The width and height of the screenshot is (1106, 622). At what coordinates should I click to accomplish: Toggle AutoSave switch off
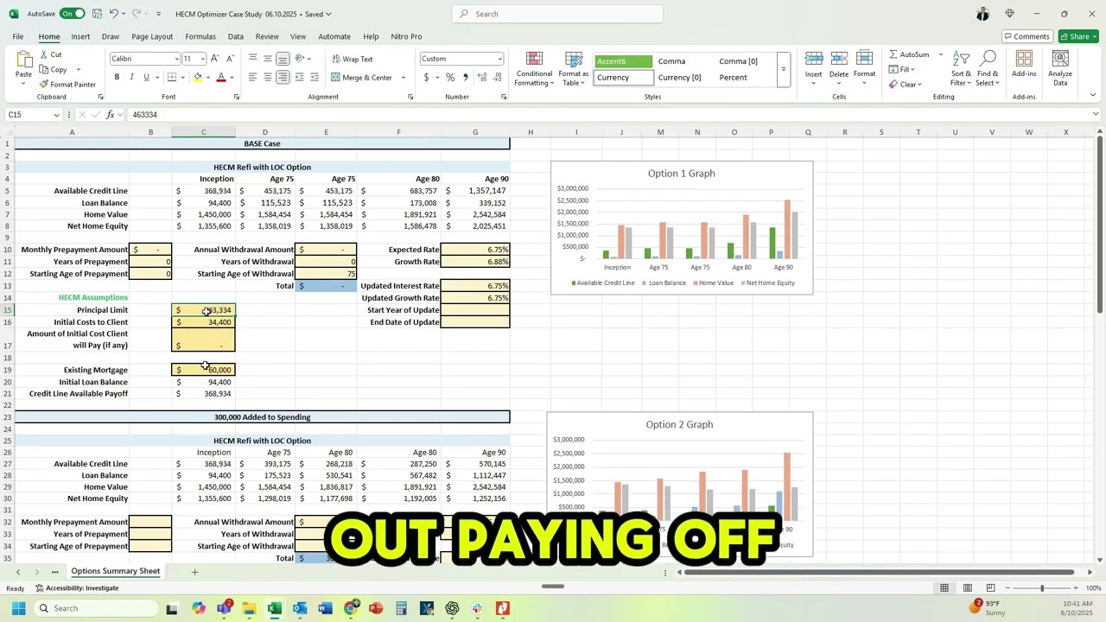point(72,14)
